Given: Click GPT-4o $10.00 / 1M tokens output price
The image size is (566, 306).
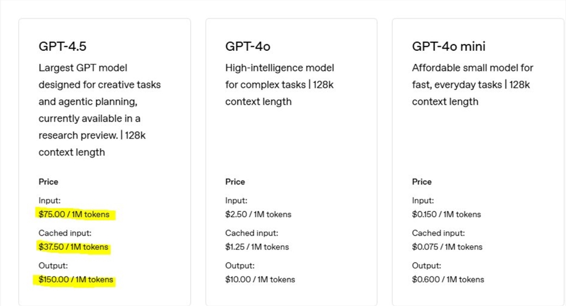Looking at the screenshot, I should click(x=260, y=279).
